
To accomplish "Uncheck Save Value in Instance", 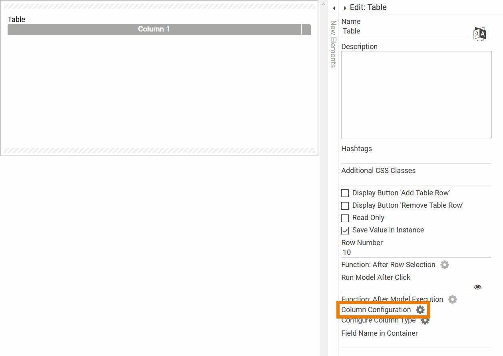I will click(345, 230).
